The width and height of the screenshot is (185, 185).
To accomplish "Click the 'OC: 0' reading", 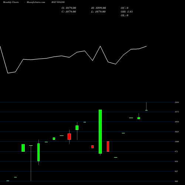I will click(x=125, y=8).
